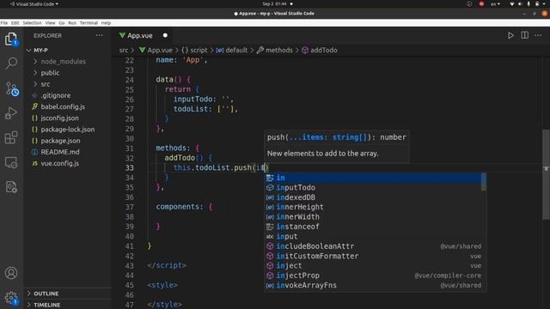Screen dimensions: 550x309
Task: Run the file with the play icon
Action: pyautogui.click(x=510, y=35)
